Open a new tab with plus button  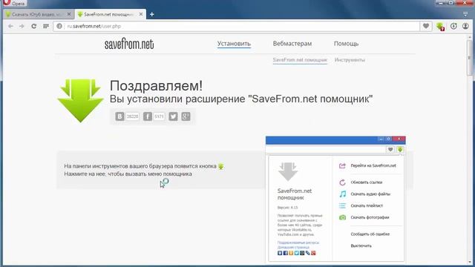[x=151, y=14]
